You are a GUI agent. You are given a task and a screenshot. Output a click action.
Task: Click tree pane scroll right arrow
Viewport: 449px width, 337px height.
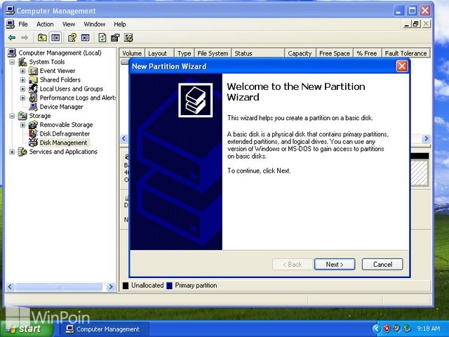pyautogui.click(x=111, y=286)
